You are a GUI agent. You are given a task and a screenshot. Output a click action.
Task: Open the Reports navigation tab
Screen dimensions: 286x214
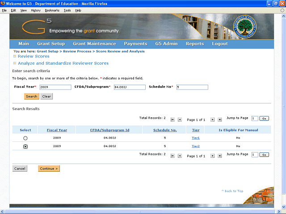(195, 44)
